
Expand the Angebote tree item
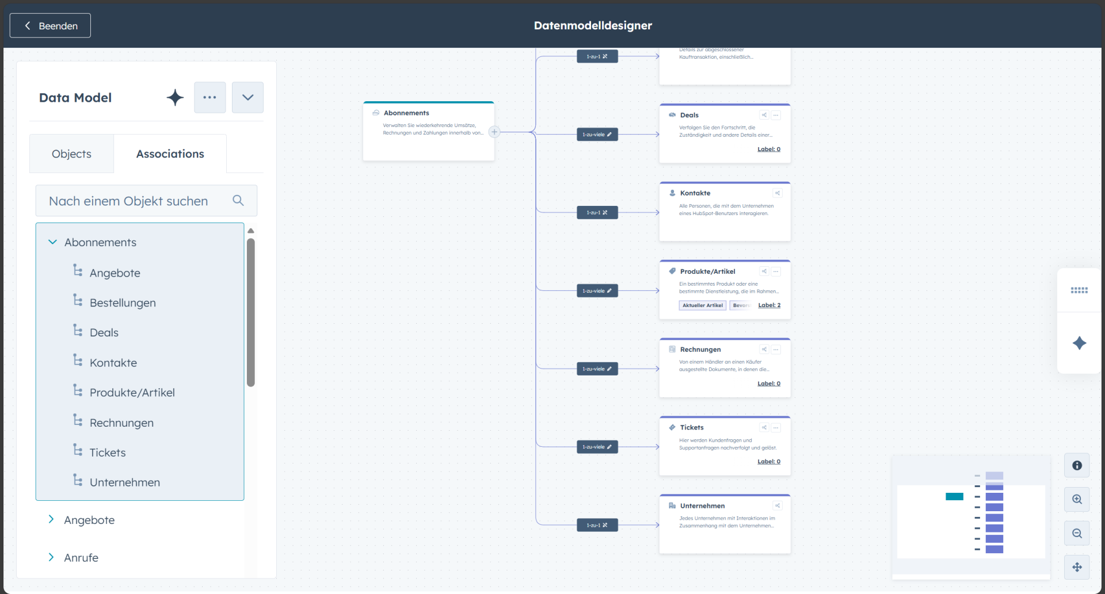tap(51, 519)
